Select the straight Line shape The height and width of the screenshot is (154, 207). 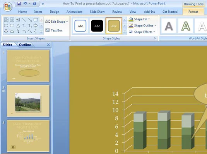click(24, 20)
